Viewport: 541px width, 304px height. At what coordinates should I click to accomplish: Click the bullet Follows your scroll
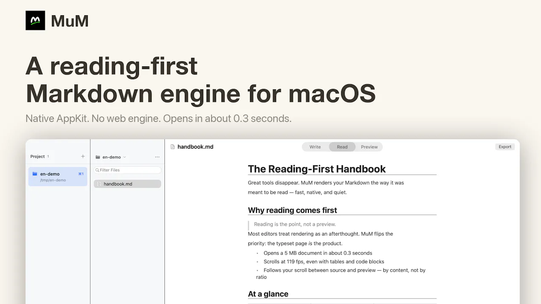pyautogui.click(x=341, y=273)
